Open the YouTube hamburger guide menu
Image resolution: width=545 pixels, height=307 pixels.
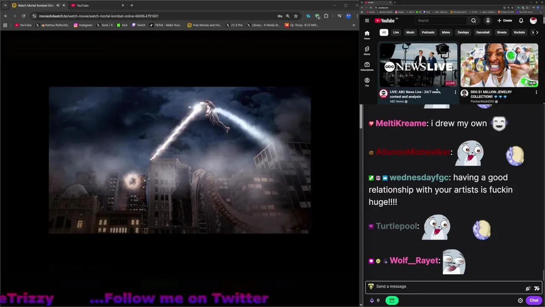[367, 20]
